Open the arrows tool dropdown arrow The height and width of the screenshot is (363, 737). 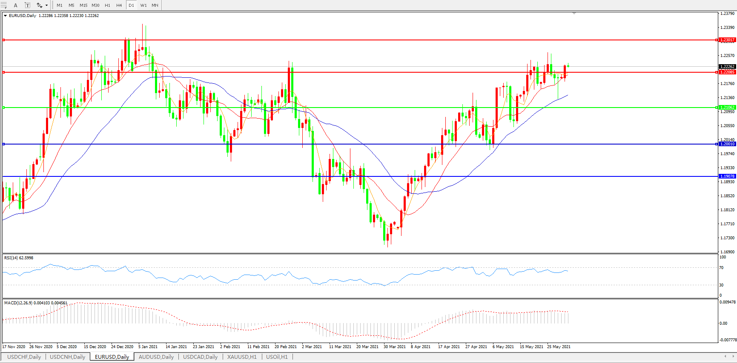46,5
